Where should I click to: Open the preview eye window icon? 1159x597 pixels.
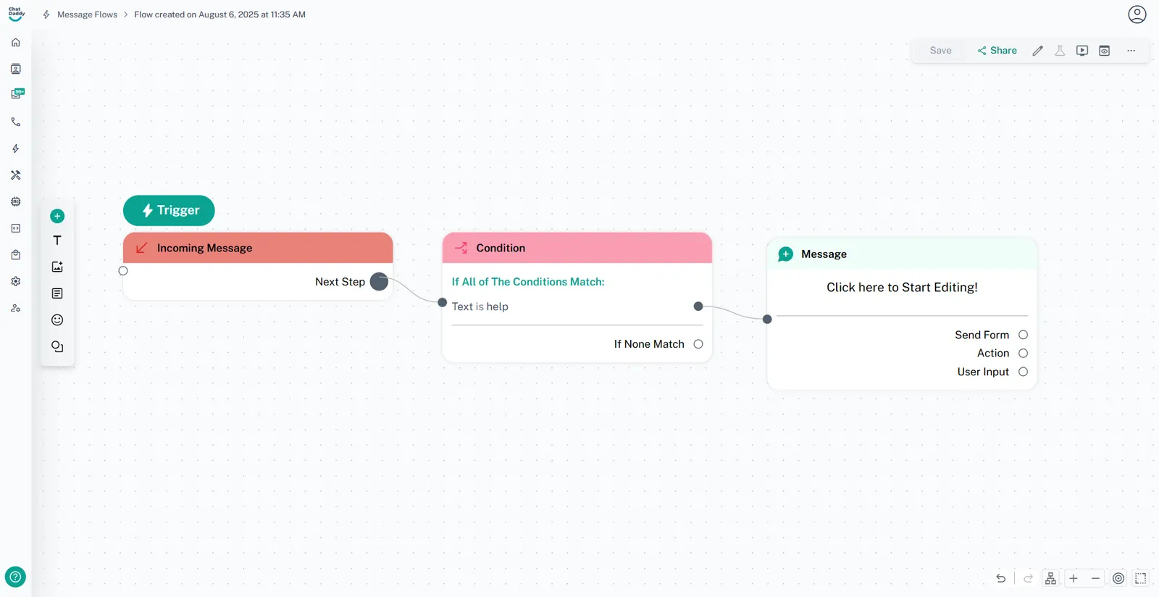1104,51
